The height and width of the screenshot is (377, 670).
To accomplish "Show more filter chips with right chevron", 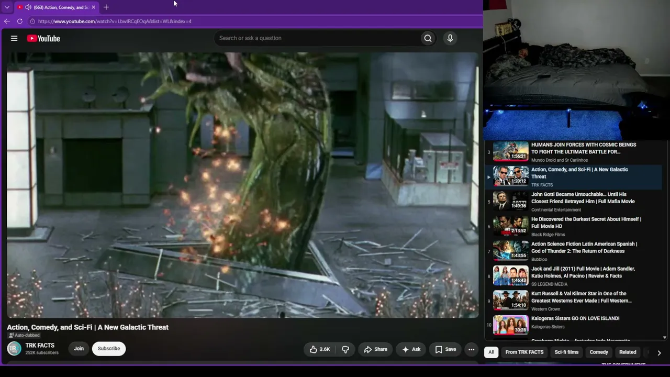I will pos(659,353).
